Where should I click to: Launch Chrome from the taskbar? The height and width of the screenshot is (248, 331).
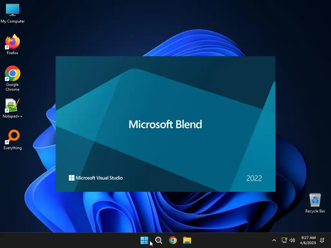tap(173, 240)
